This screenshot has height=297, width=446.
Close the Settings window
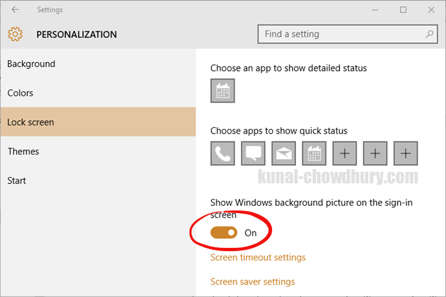pyautogui.click(x=431, y=10)
